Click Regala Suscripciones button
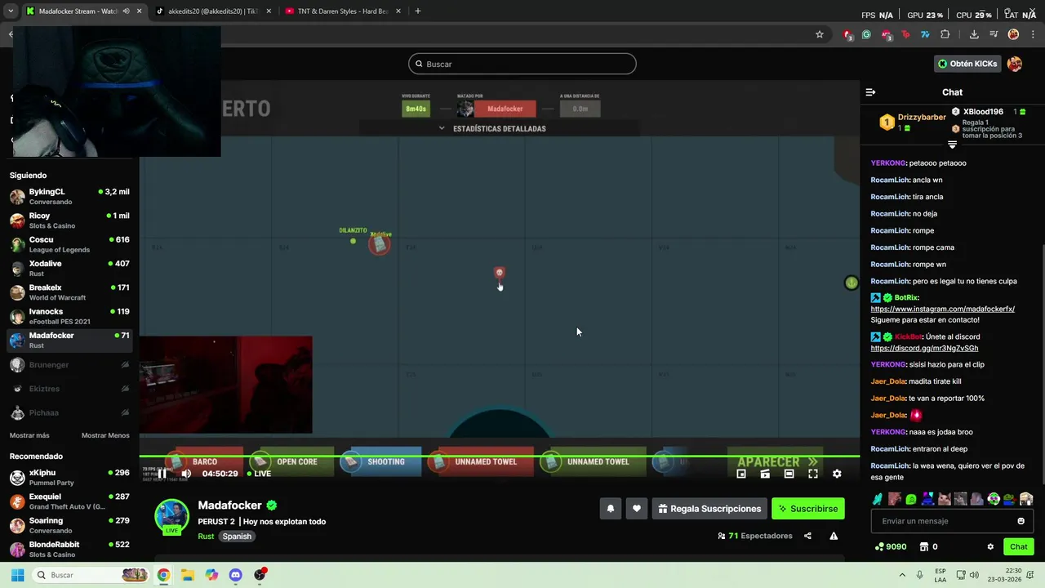1045x588 pixels. [x=709, y=509]
